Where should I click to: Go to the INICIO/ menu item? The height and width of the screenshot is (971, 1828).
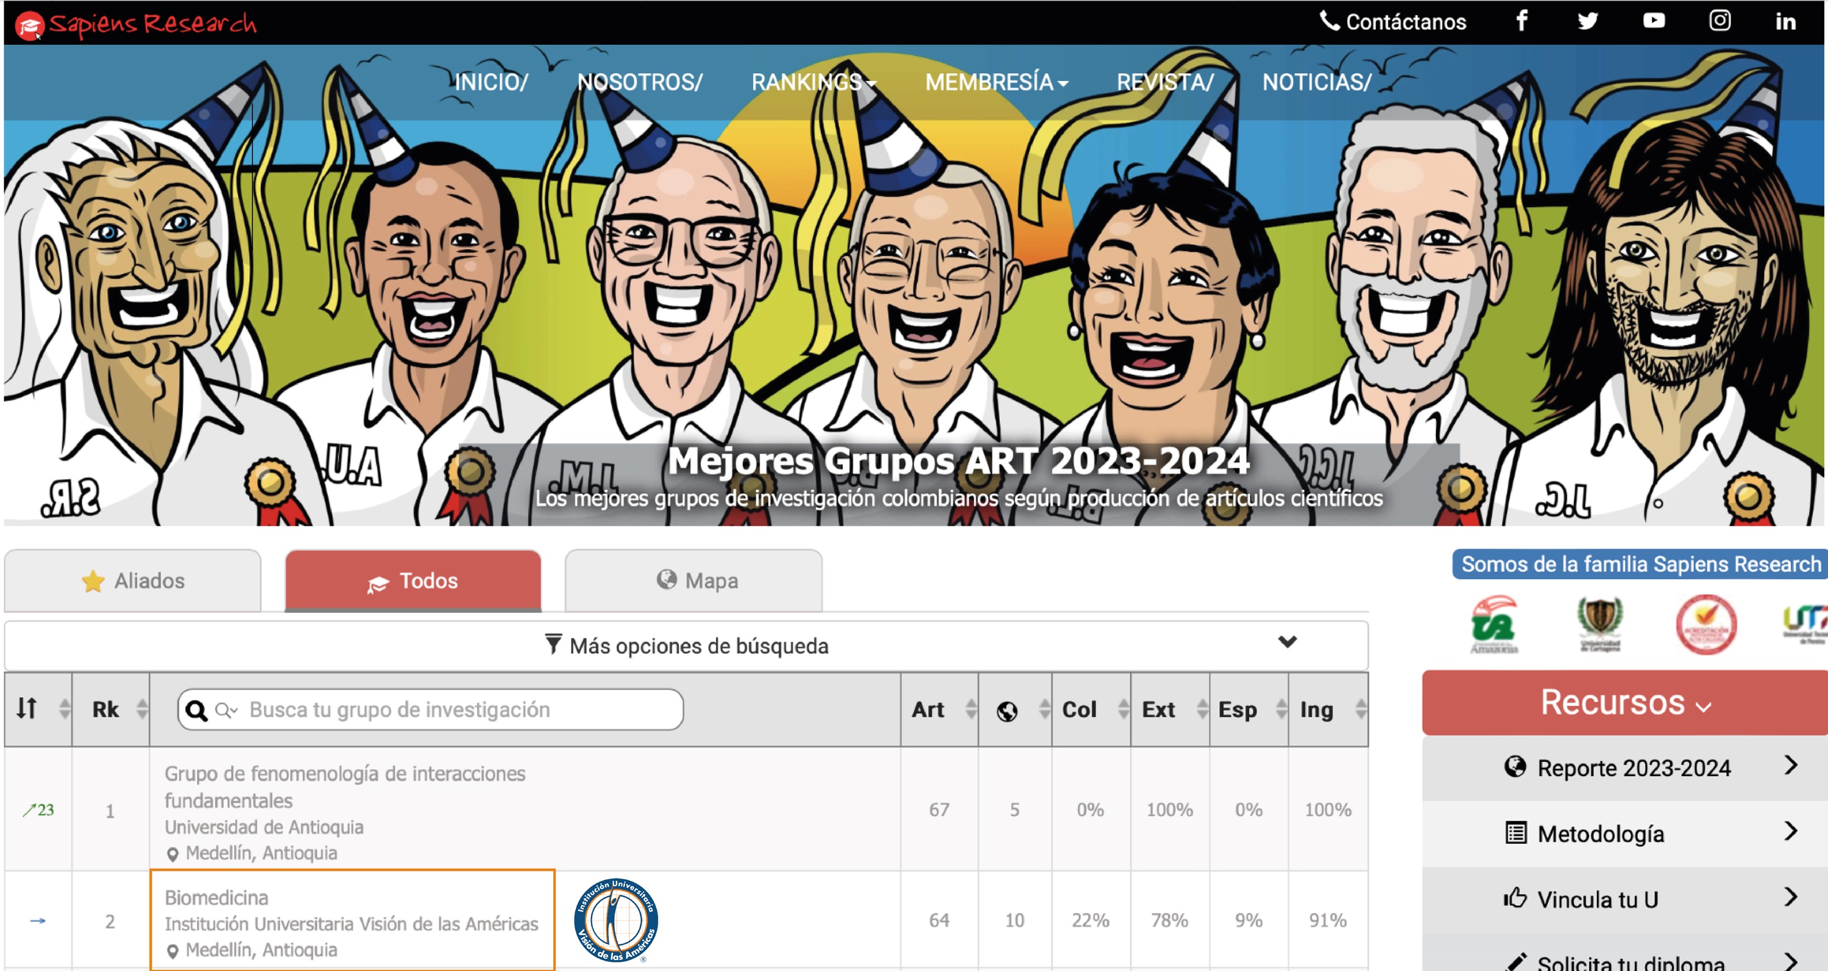click(x=491, y=82)
